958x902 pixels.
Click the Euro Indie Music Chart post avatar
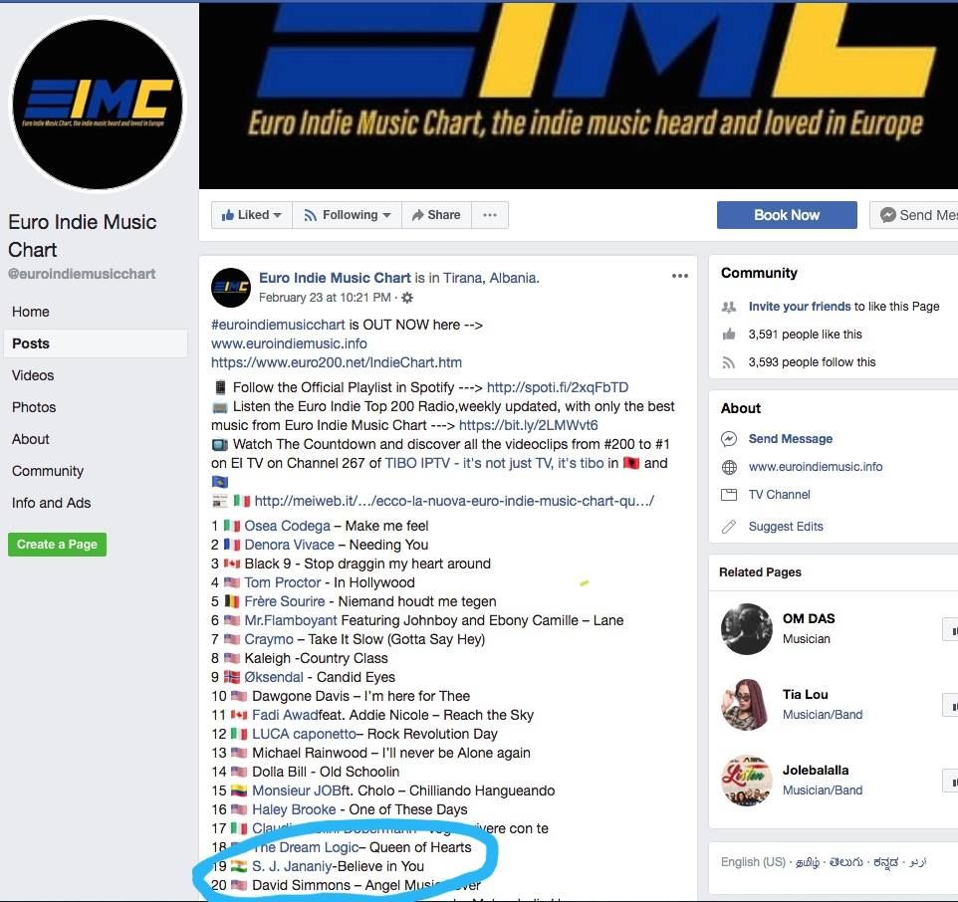pyautogui.click(x=231, y=287)
